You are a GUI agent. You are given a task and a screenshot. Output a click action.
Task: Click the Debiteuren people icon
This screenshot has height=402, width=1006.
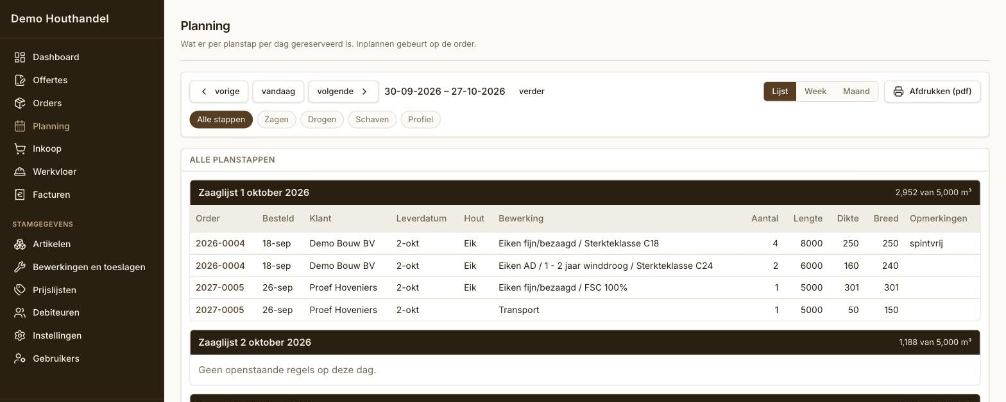click(20, 312)
